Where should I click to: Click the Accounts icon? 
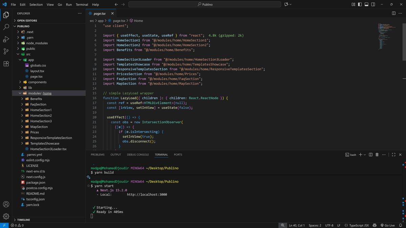[6, 204]
